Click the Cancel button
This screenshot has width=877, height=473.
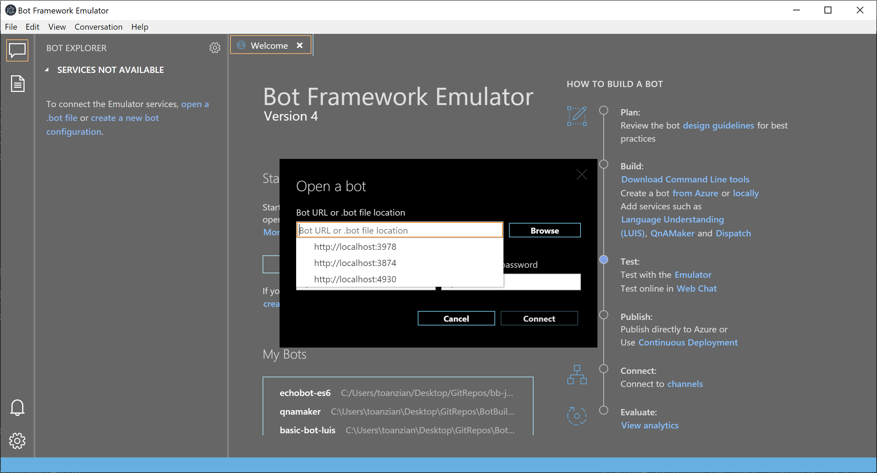456,319
